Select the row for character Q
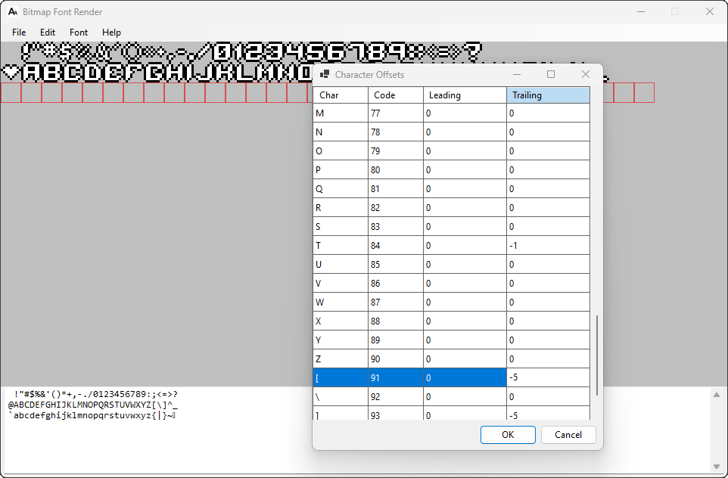Screen dimensions: 728x478 click(452, 189)
